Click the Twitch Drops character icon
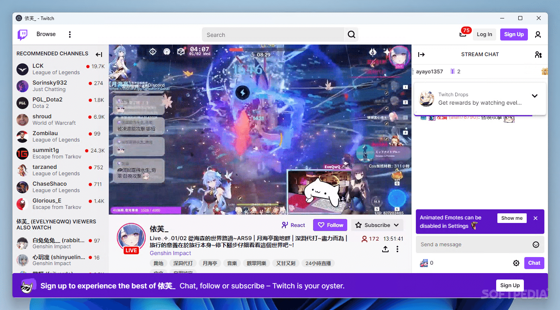560x310 pixels. (x=426, y=99)
